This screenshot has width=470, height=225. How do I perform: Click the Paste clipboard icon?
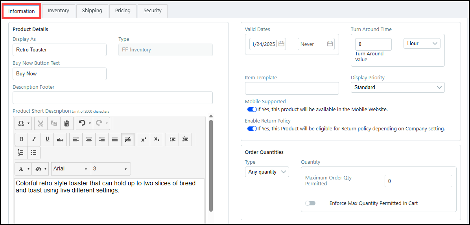pos(66,123)
